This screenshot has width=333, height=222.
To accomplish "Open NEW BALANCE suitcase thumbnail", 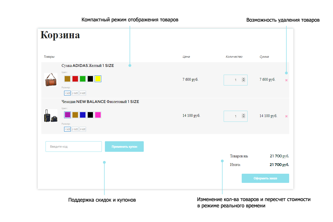I will click(51, 116).
